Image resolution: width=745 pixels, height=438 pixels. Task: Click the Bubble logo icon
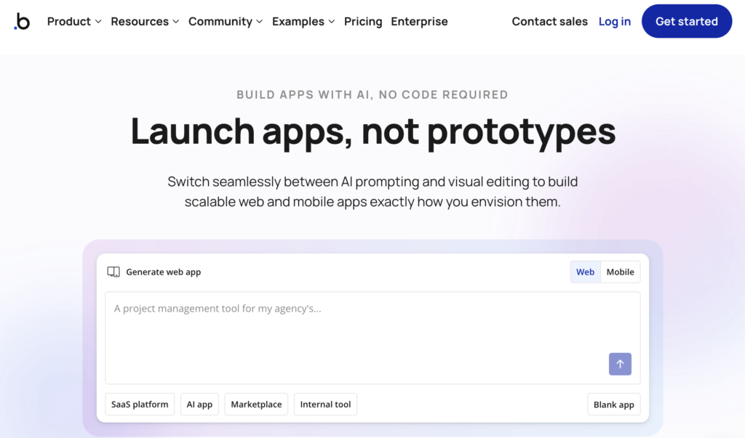[22, 22]
